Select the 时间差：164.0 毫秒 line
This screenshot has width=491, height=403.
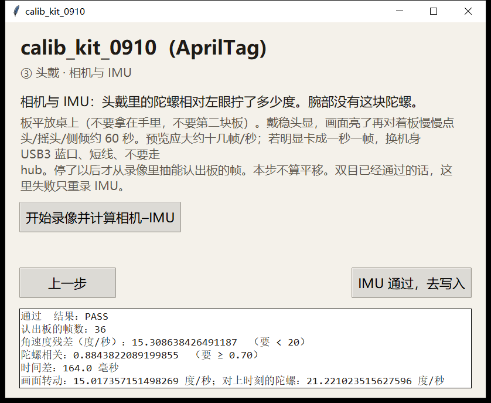coord(70,368)
